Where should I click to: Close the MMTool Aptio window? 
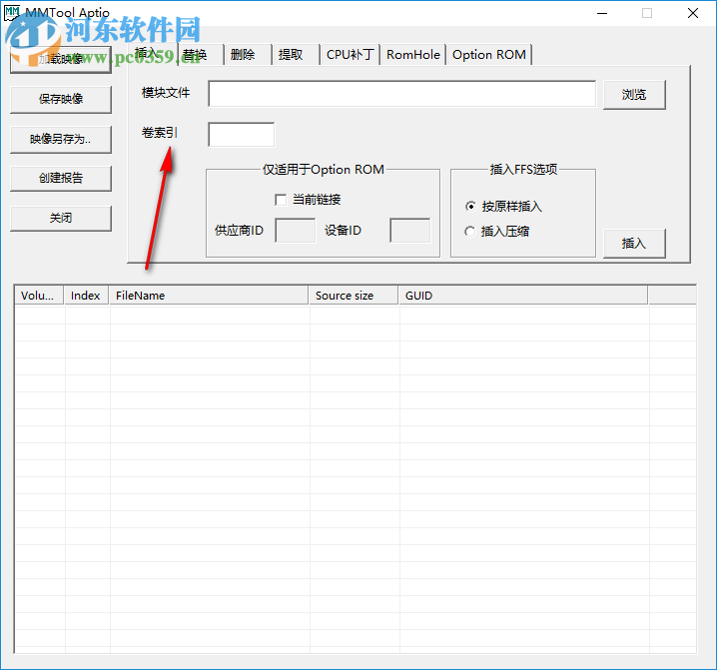coord(693,13)
